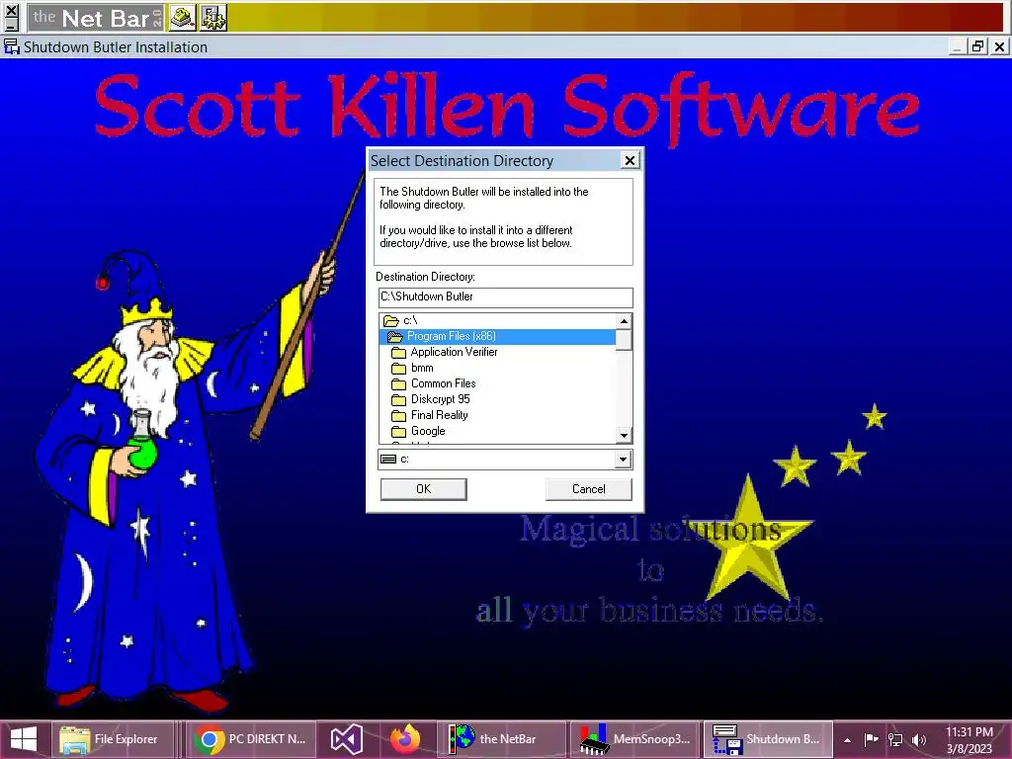Close the Select Destination Directory dialog

[x=630, y=160]
